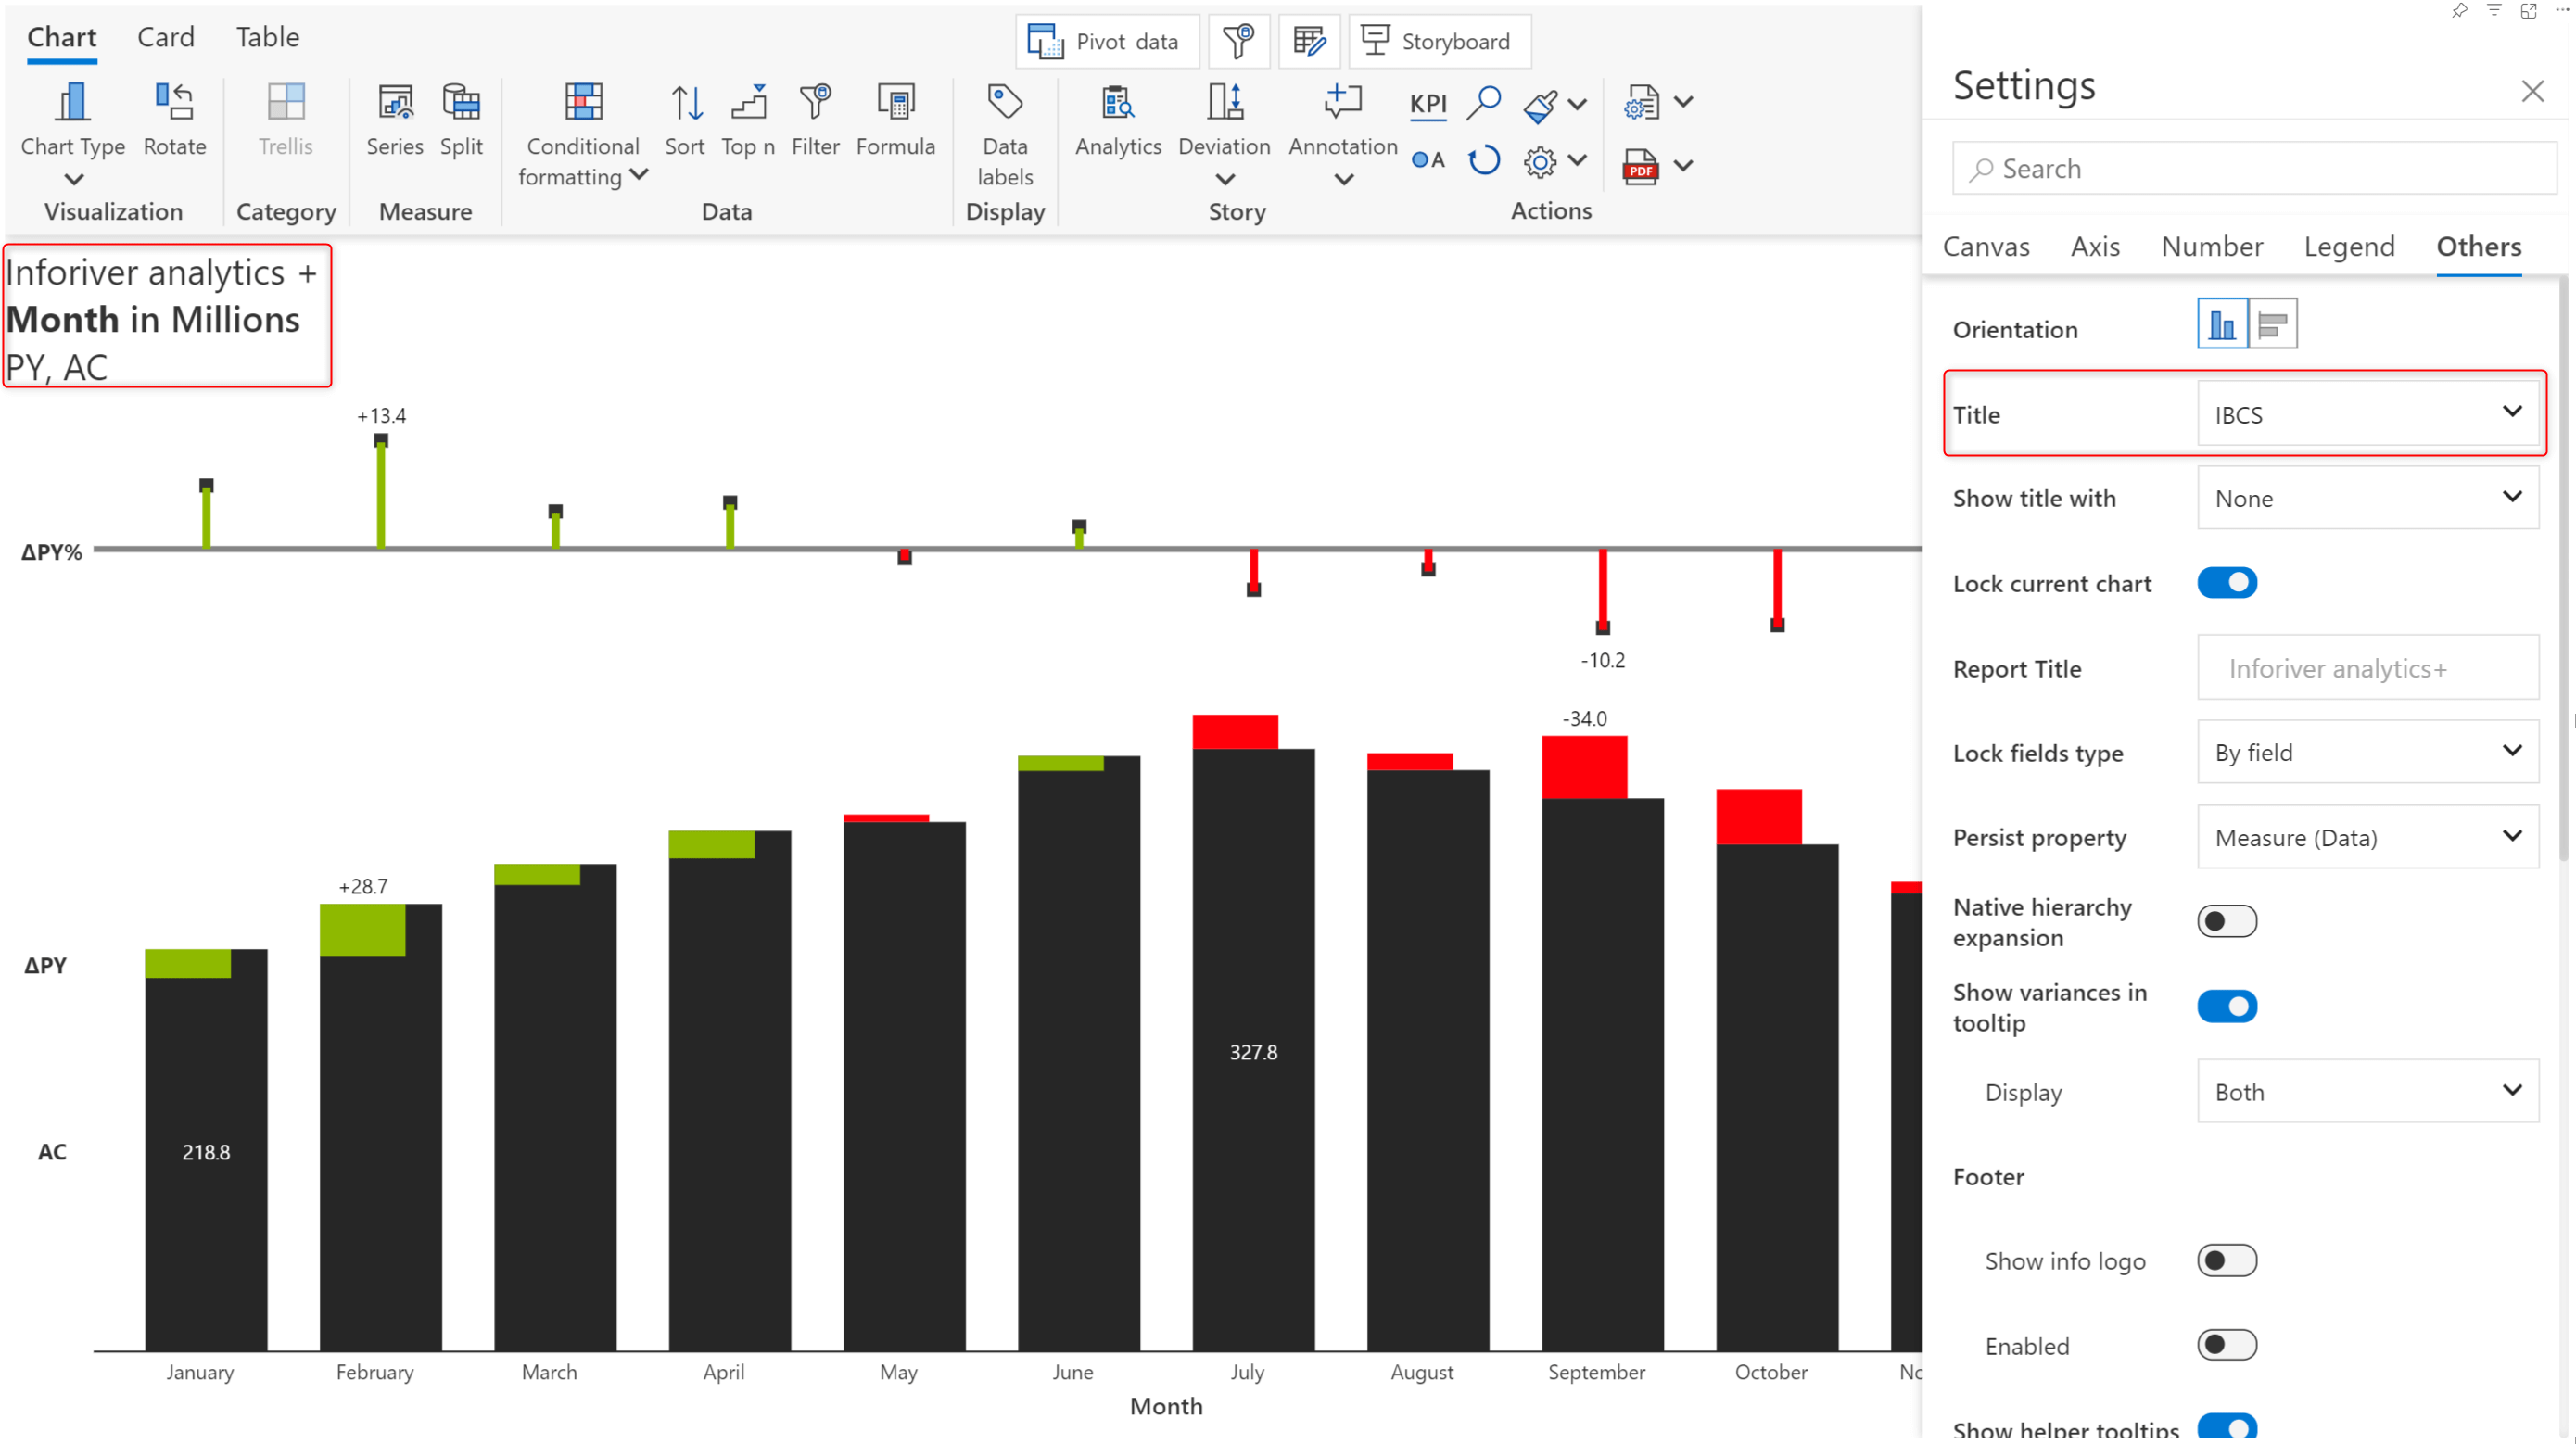Click the focus mode icon at top right
Viewport: 2576px width, 1444px height.
coord(2528,10)
